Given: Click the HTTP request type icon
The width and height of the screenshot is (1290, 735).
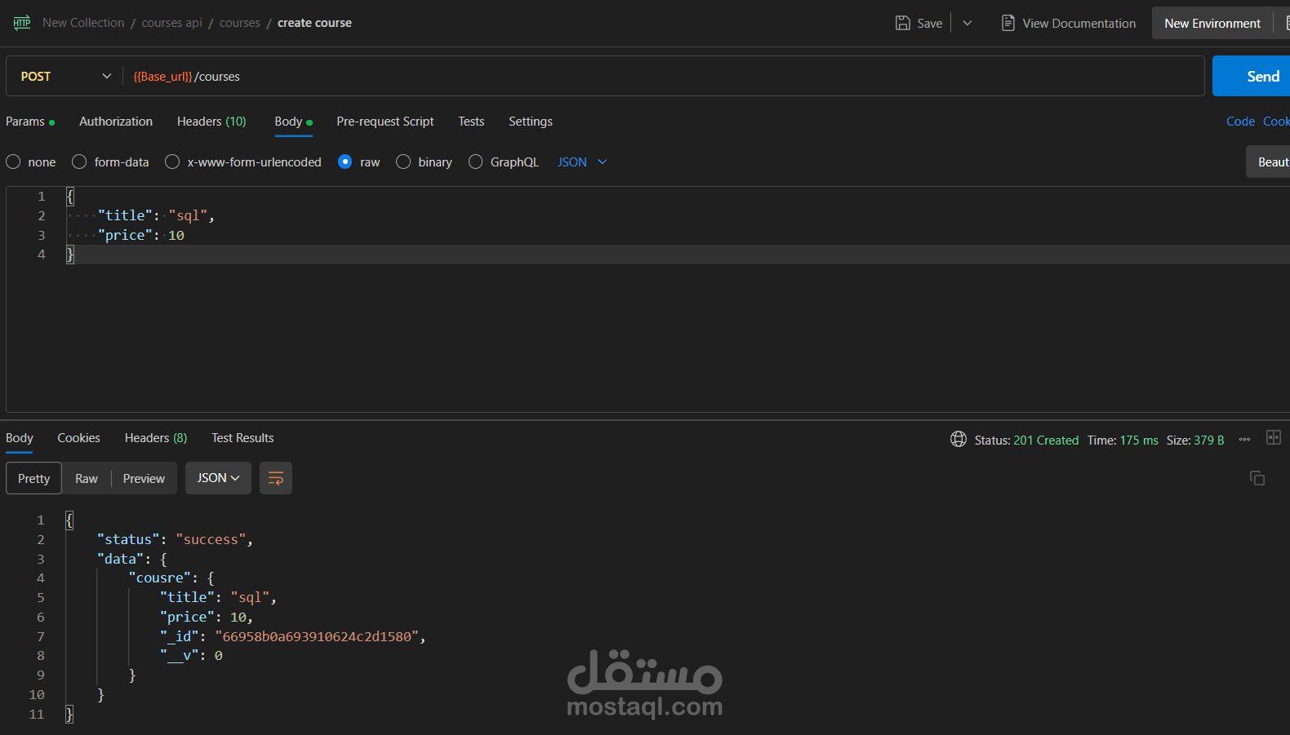Looking at the screenshot, I should (22, 23).
